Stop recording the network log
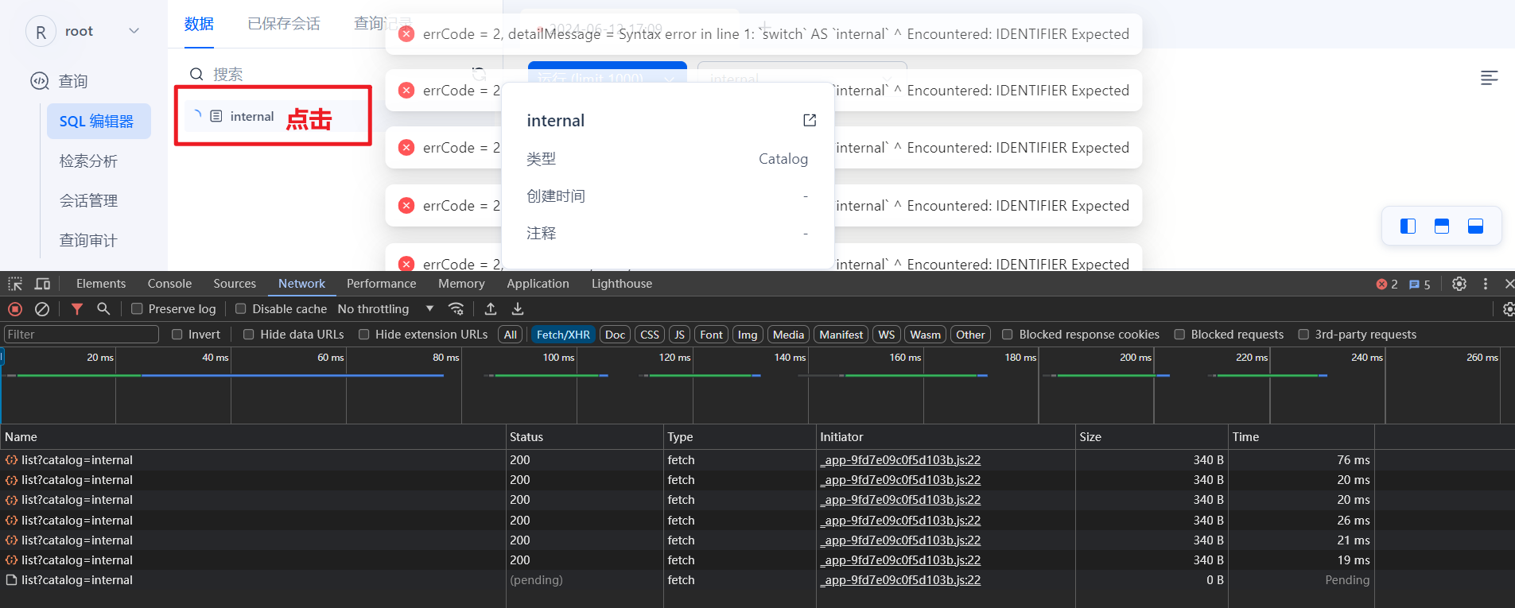This screenshot has height=608, width=1515. [x=15, y=309]
